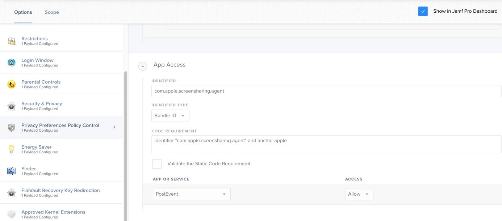Open the Bundle ID identifier type dropdown

[170, 116]
